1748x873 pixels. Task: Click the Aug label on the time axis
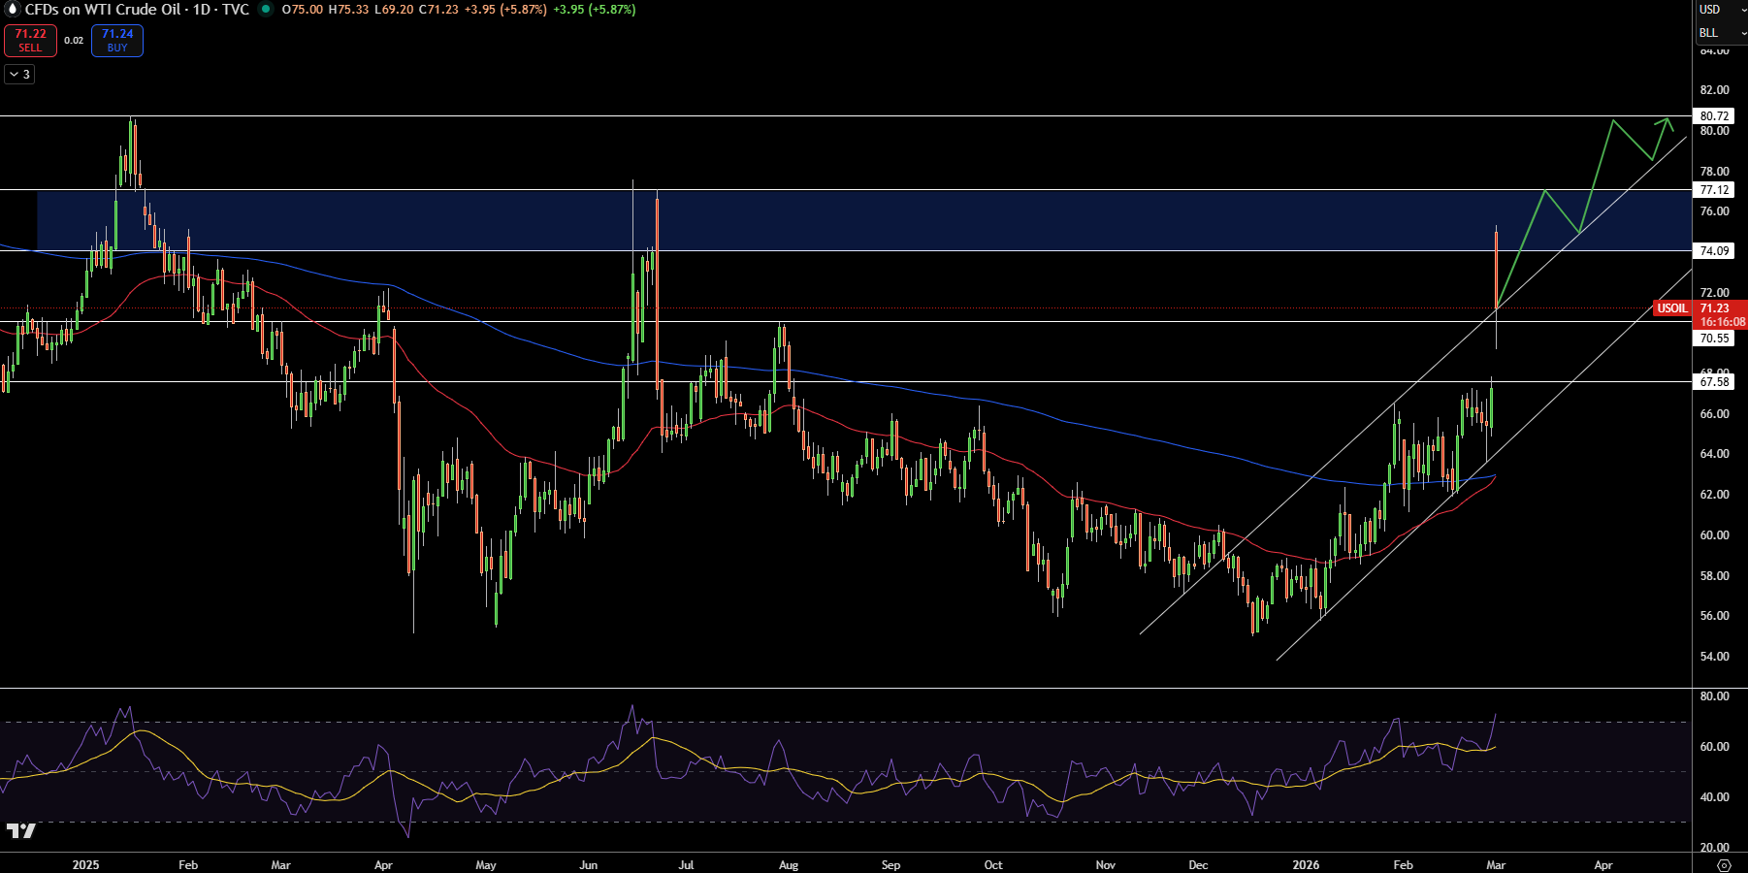point(789,864)
